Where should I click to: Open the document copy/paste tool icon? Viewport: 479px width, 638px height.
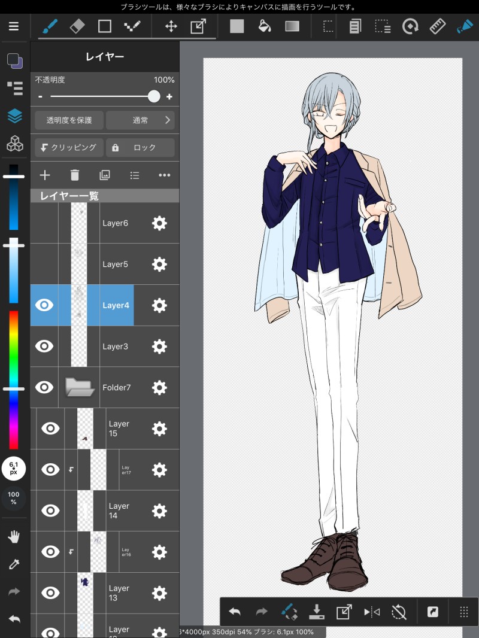click(x=355, y=26)
